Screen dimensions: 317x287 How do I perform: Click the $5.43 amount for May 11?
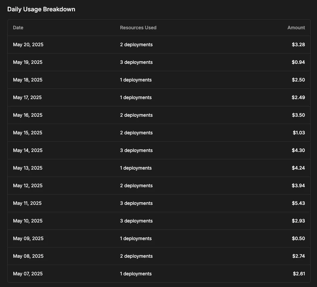pyautogui.click(x=298, y=203)
